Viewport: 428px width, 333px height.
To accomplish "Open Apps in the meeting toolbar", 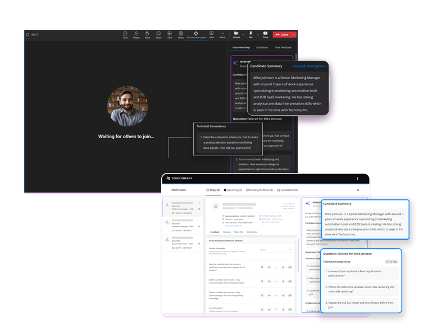I will click(x=212, y=35).
